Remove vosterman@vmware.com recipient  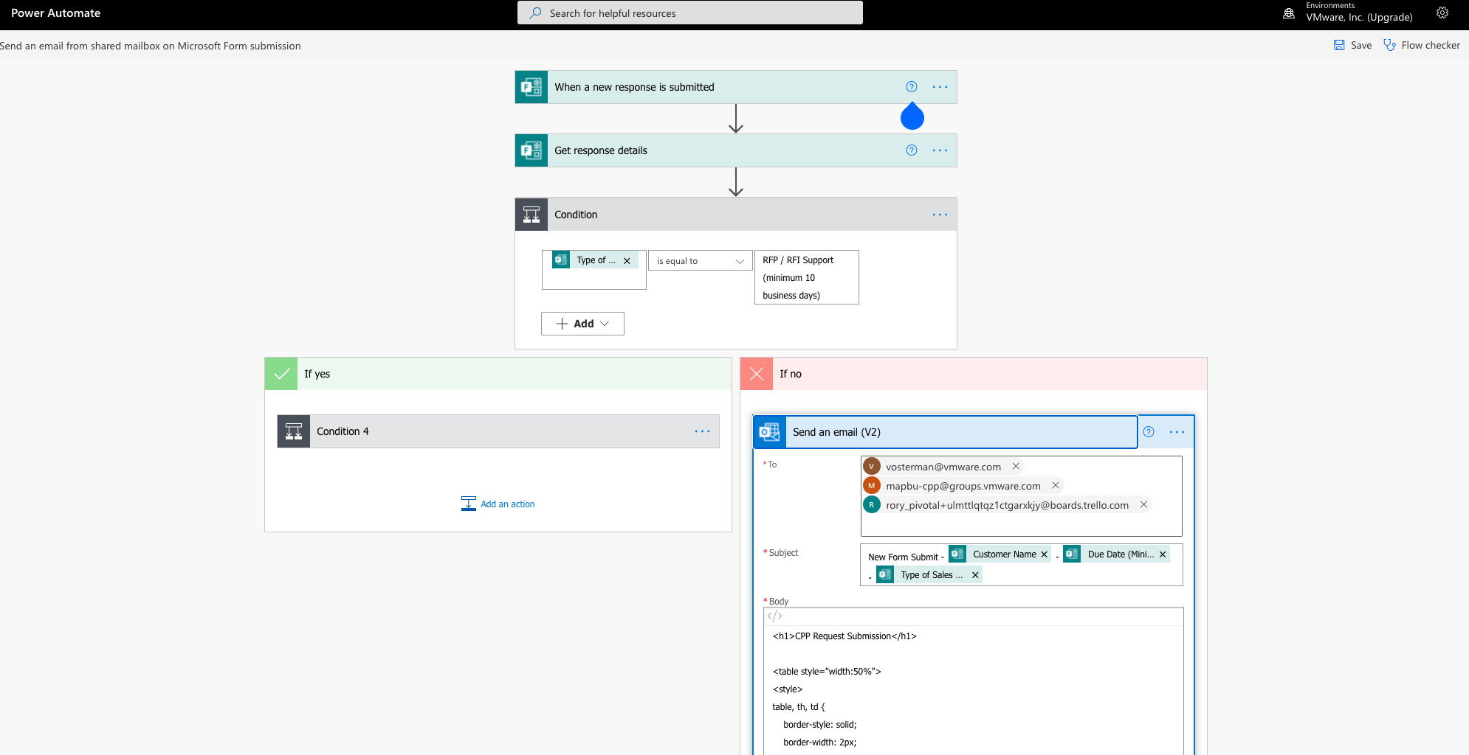pos(1016,466)
